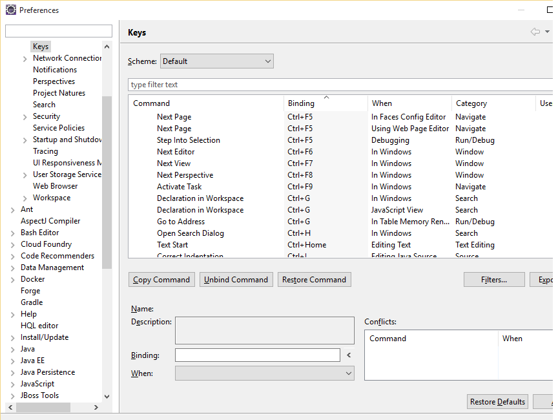Click the Preferences icon in the title bar
558x420 pixels.
click(x=10, y=10)
